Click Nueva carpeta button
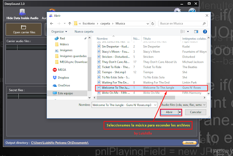Viewport: 233px width, 156px height. point(84,32)
